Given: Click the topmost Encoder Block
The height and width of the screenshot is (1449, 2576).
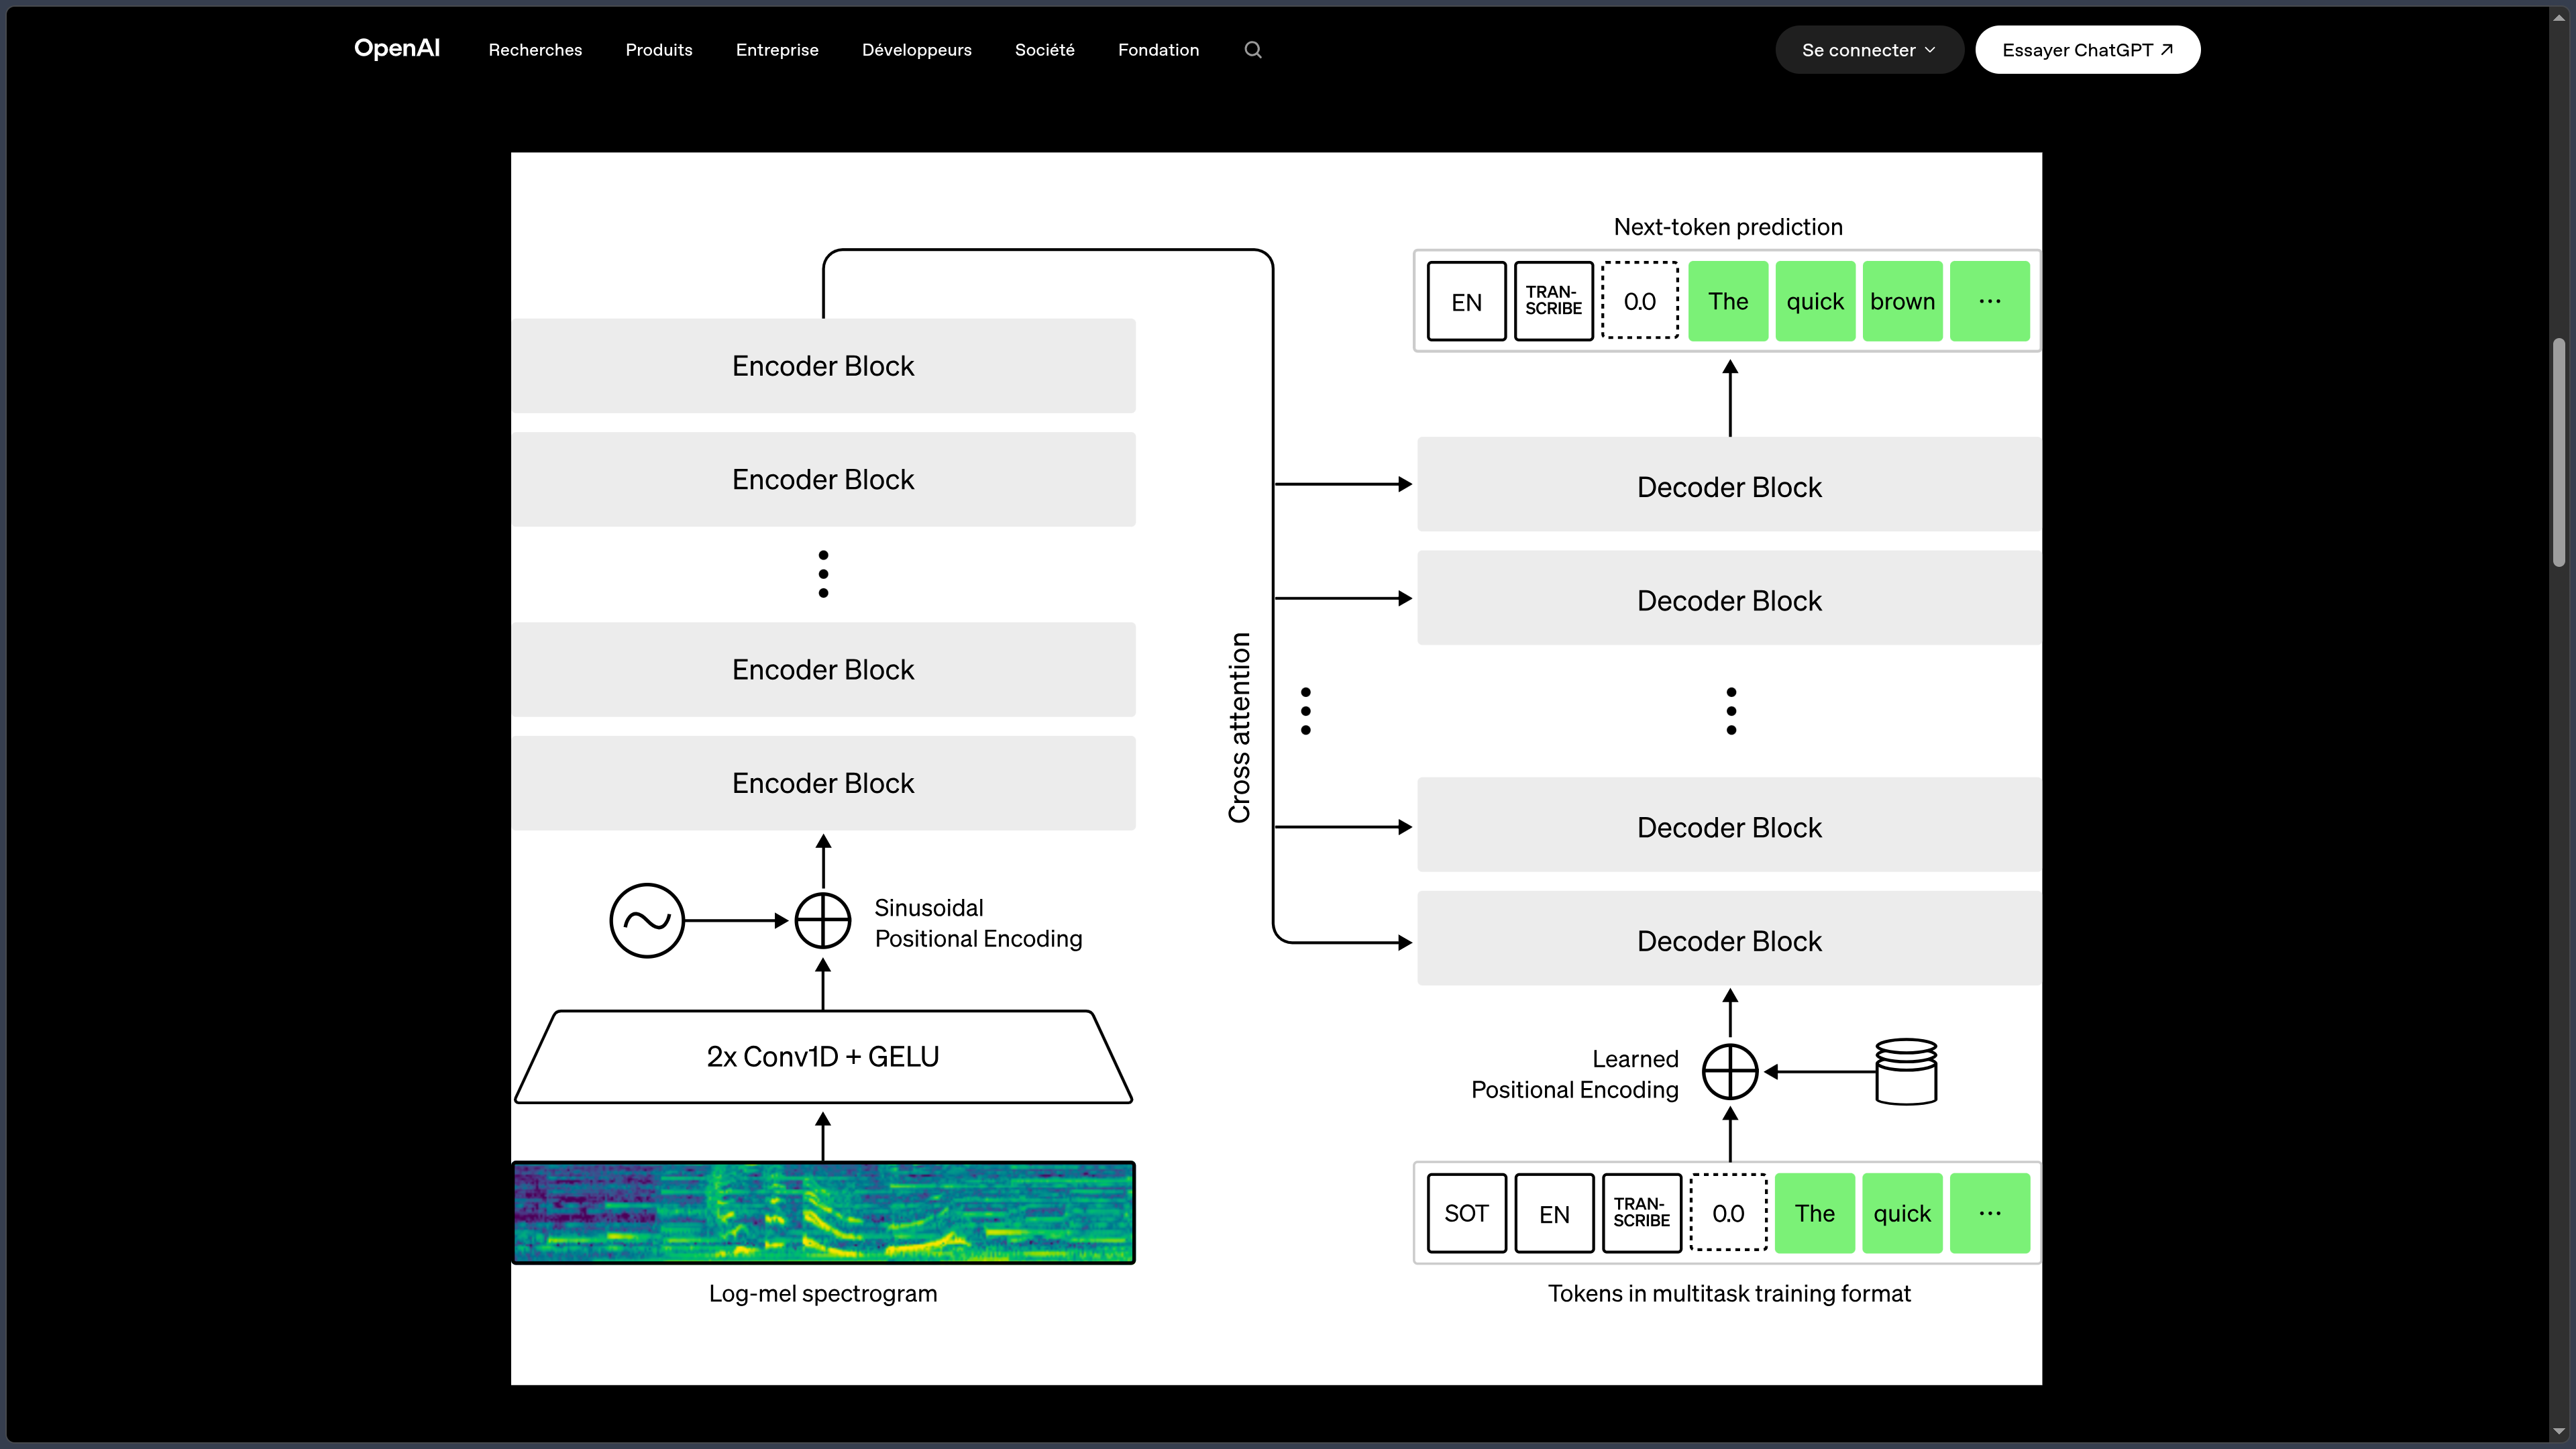Looking at the screenshot, I should click(x=823, y=366).
